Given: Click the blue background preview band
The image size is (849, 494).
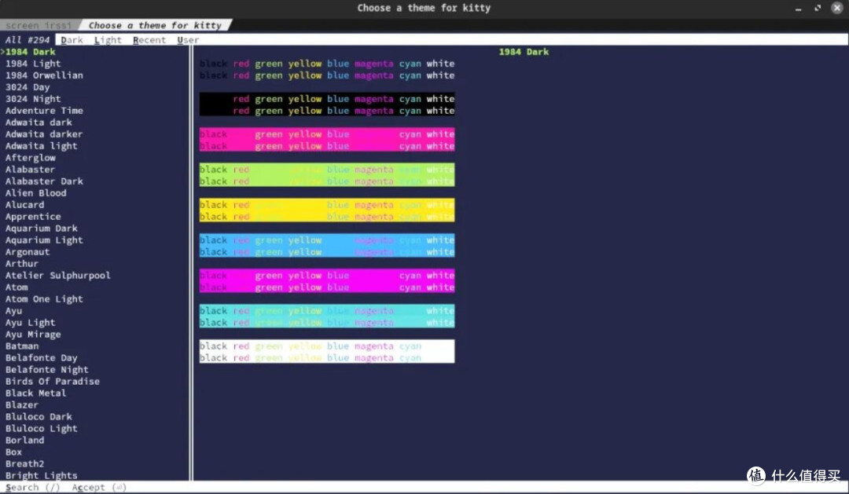Looking at the screenshot, I should (327, 246).
